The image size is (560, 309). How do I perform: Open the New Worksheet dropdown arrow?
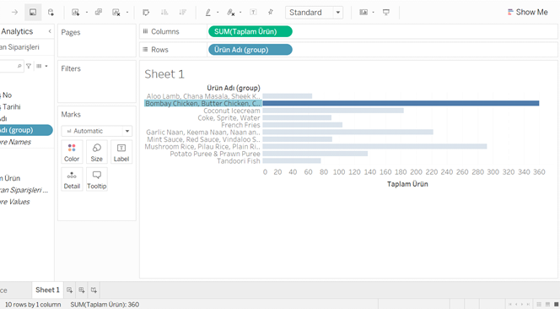pyautogui.click(x=86, y=13)
